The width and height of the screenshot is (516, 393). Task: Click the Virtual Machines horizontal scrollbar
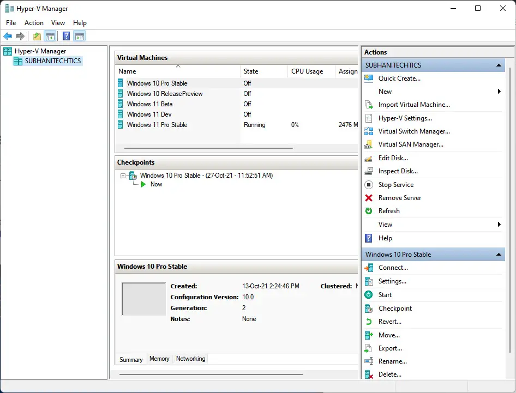tap(208, 148)
